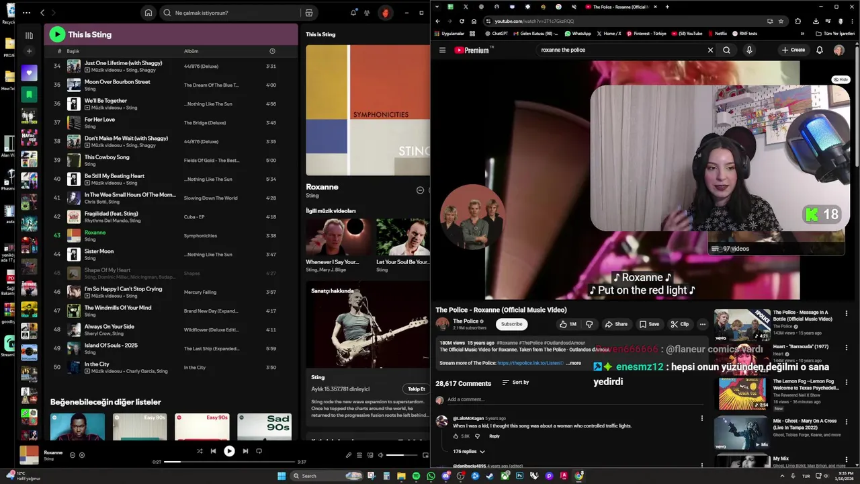Open the YouTube hamburger guide menu
860x484 pixels.
pos(442,50)
